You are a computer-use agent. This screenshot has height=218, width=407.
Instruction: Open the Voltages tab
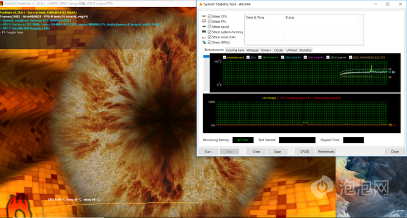coord(253,50)
